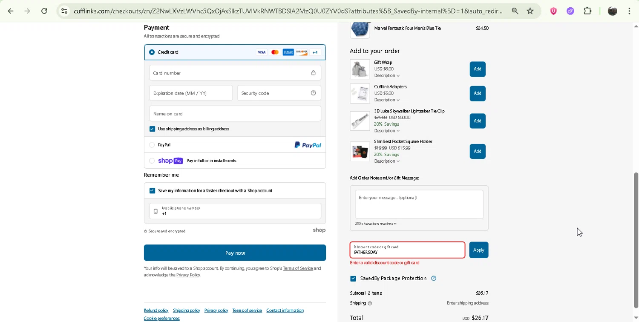
Task: Open the browser profile avatar
Action: click(613, 11)
